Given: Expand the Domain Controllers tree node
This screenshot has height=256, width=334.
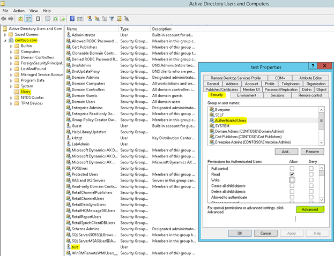Looking at the screenshot, I should [11, 57].
